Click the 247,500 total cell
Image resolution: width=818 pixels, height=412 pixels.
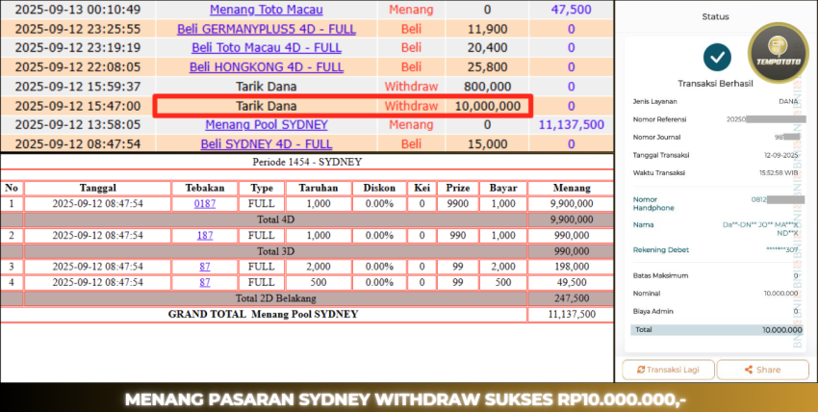point(573,298)
